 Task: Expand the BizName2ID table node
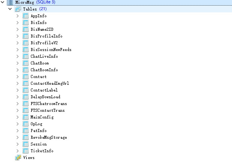[x=18, y=29]
